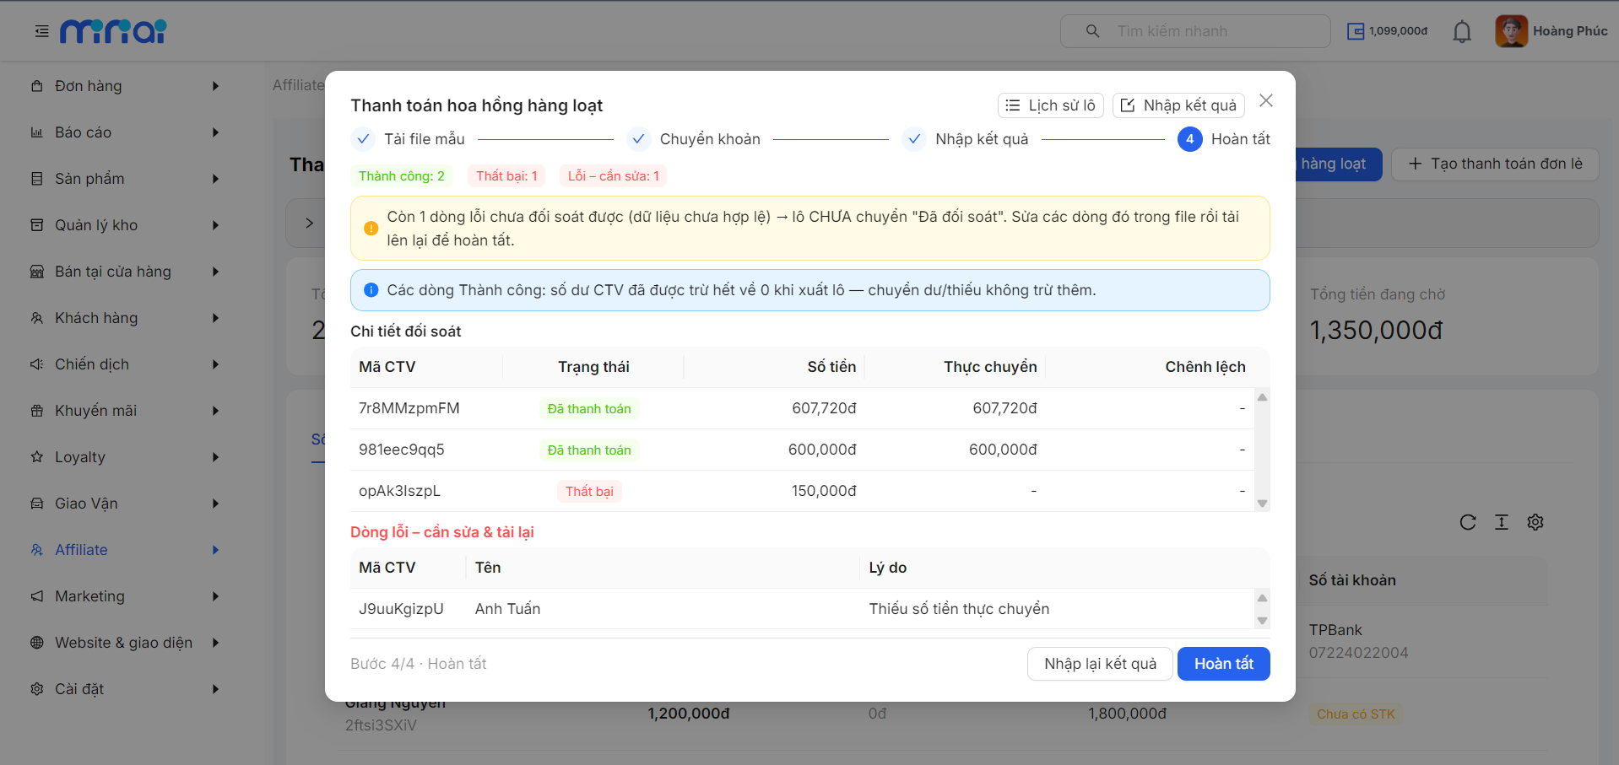Image resolution: width=1619 pixels, height=765 pixels.
Task: Confirm with the Hoàn tất button
Action: (1224, 664)
